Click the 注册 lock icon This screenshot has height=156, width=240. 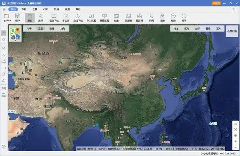[x=162, y=18]
